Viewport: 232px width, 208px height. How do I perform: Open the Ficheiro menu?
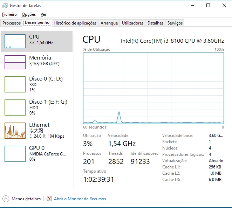[9, 14]
